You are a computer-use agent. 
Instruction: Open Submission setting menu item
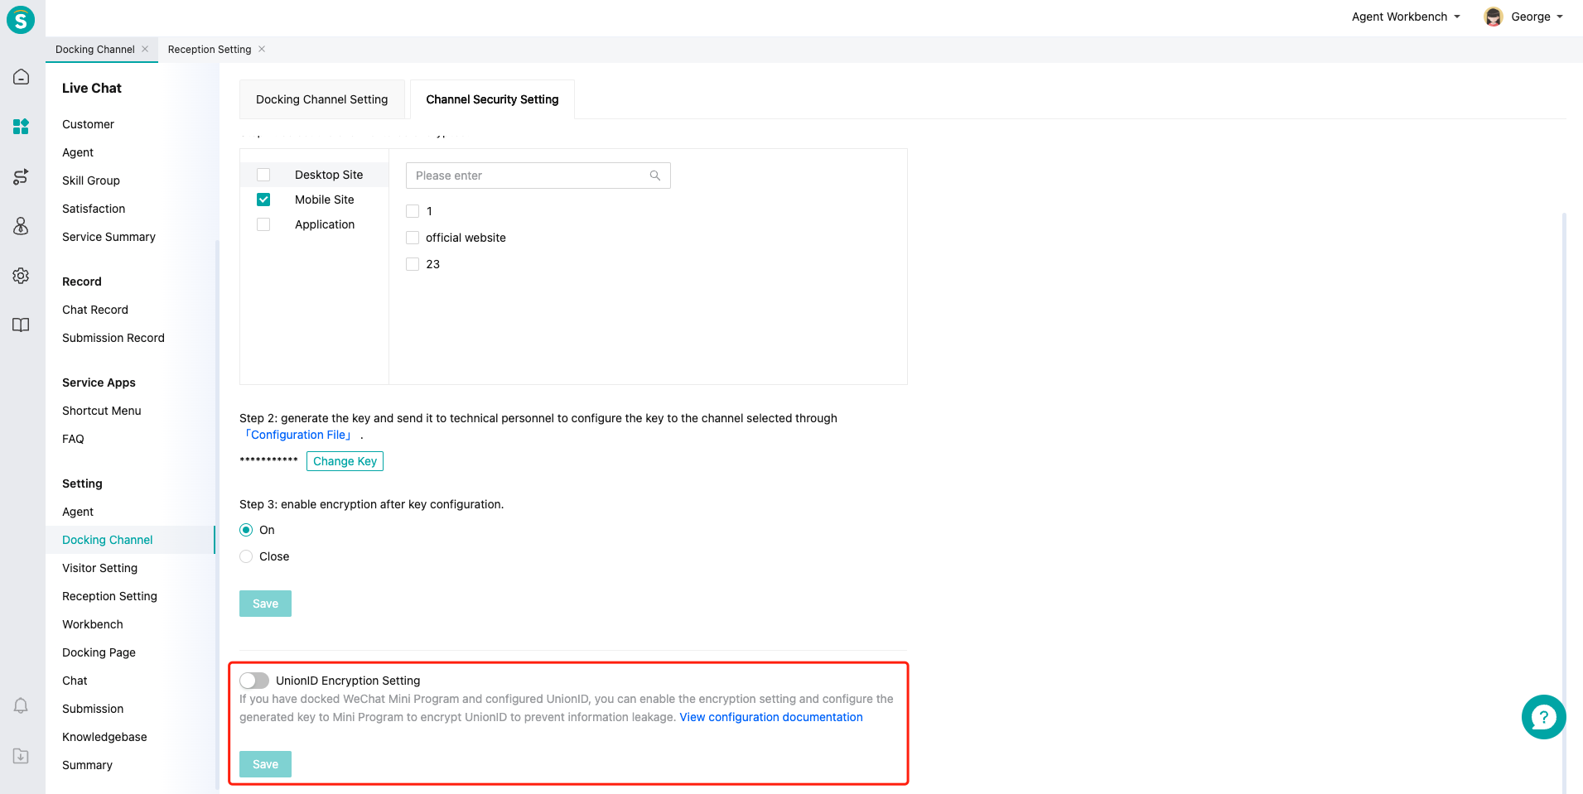point(93,709)
